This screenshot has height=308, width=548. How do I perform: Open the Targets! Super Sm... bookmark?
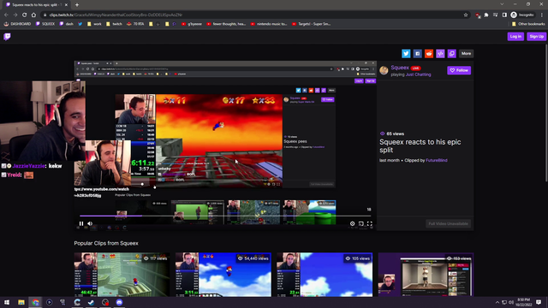point(311,24)
